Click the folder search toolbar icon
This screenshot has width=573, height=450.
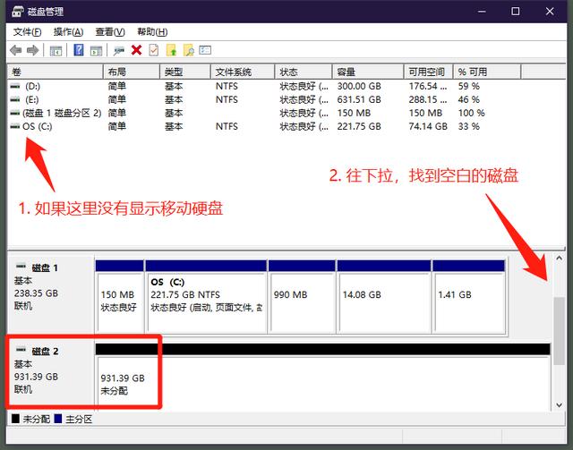pos(189,50)
